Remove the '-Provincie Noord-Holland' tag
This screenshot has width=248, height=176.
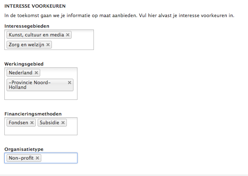tap(69, 82)
